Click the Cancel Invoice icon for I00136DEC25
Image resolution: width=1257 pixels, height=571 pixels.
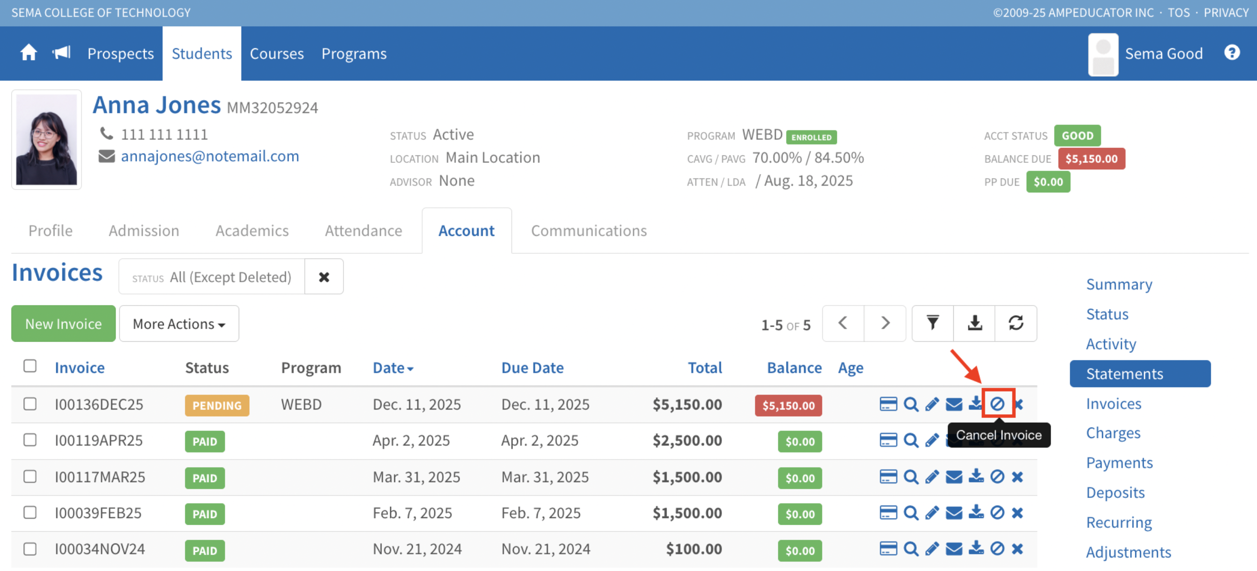997,404
